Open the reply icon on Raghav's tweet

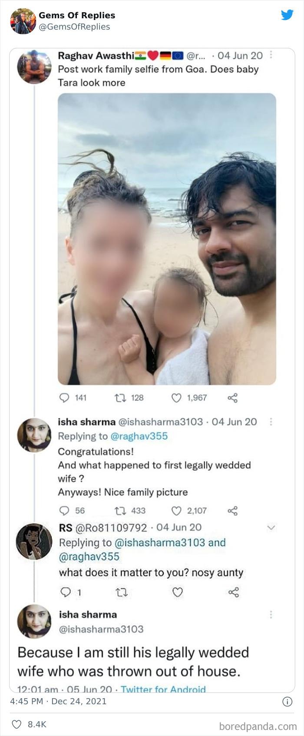(65, 398)
